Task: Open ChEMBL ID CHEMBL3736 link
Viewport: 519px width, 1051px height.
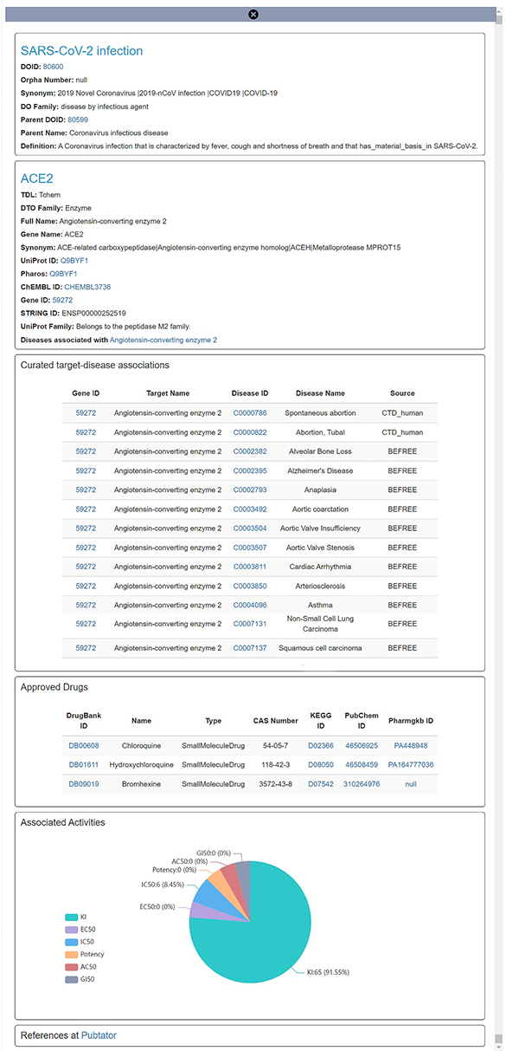Action: click(x=87, y=287)
